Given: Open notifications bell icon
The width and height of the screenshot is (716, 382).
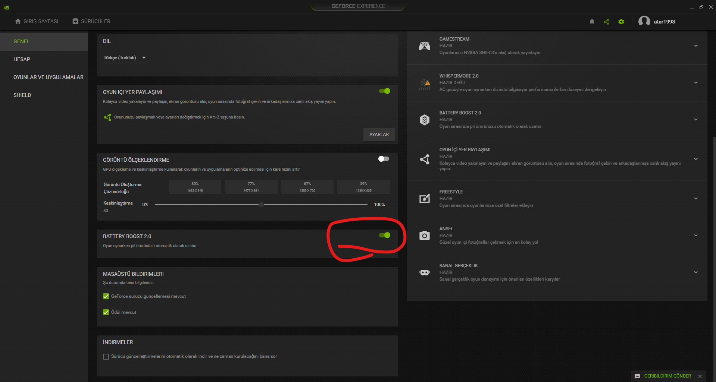Looking at the screenshot, I should pos(592,22).
